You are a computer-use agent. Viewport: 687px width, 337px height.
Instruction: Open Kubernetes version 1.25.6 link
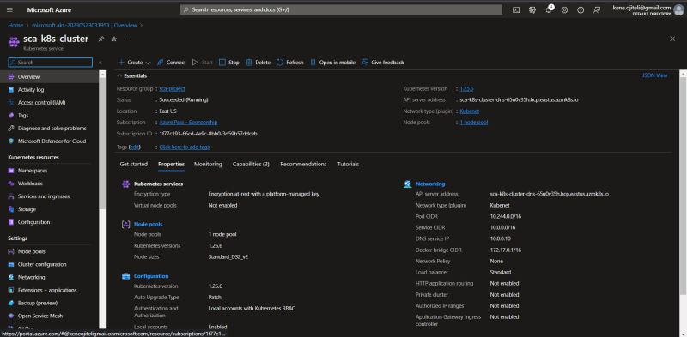[466, 89]
